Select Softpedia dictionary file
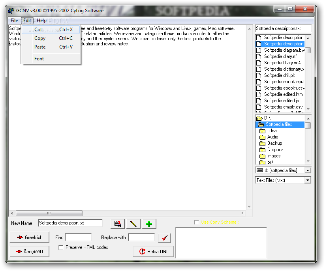 (280, 69)
